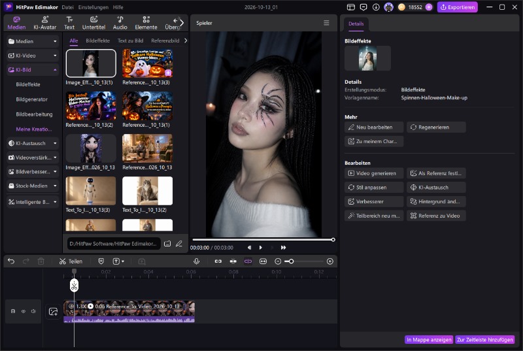523x351 pixels.
Task: Expand the Intelligente B... sidebar section
Action: pyautogui.click(x=33, y=202)
